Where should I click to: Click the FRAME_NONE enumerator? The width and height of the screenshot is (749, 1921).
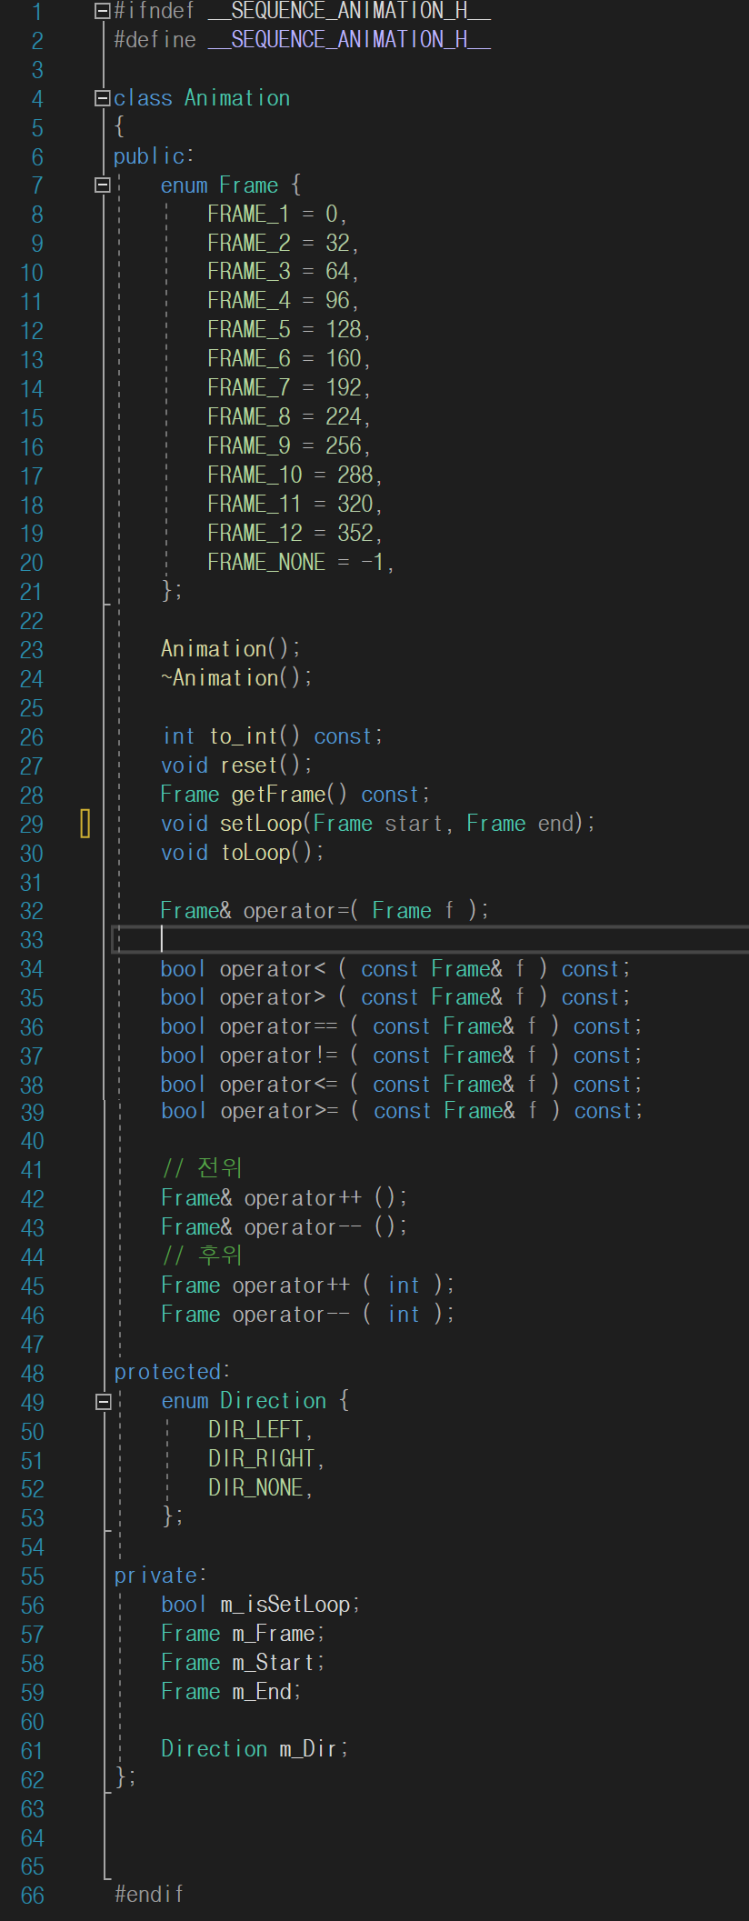pos(266,563)
